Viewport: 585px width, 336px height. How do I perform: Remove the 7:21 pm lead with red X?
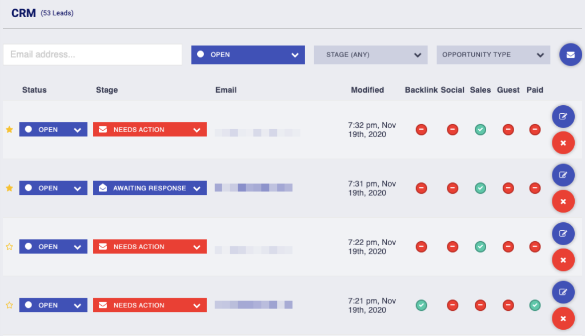coord(563,318)
